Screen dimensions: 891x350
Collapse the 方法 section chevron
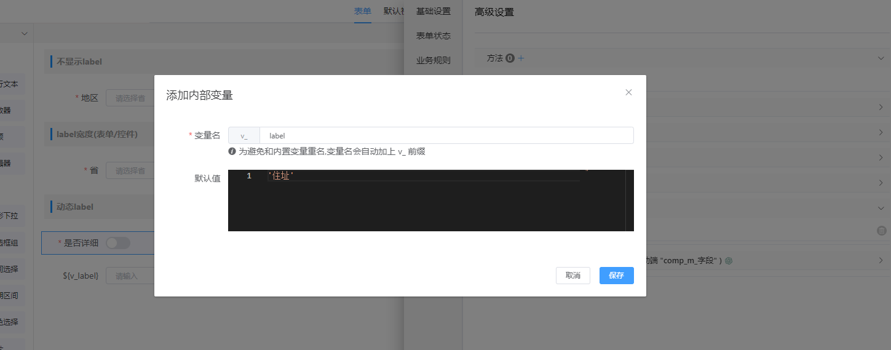(881, 58)
